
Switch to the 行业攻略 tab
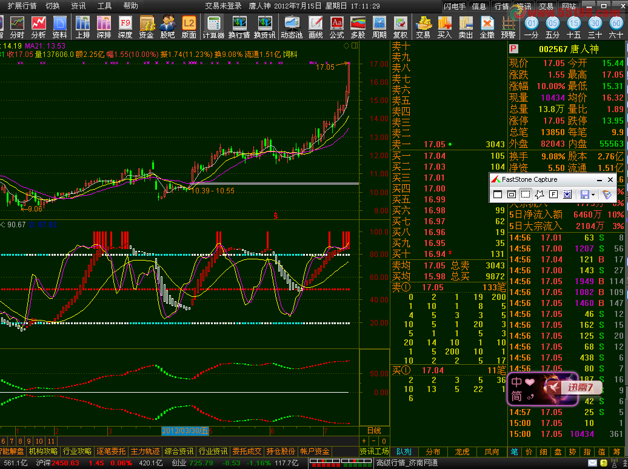click(x=77, y=451)
